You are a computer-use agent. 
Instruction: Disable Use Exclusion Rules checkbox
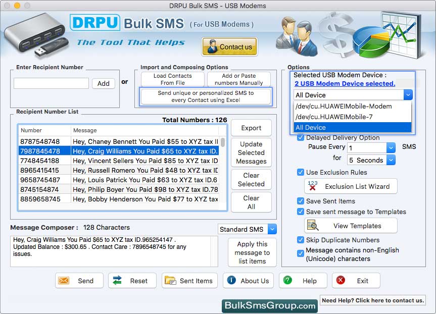click(301, 172)
